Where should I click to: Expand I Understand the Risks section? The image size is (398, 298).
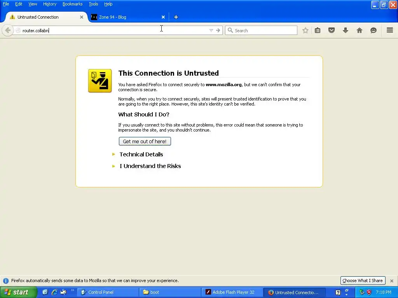point(150,166)
